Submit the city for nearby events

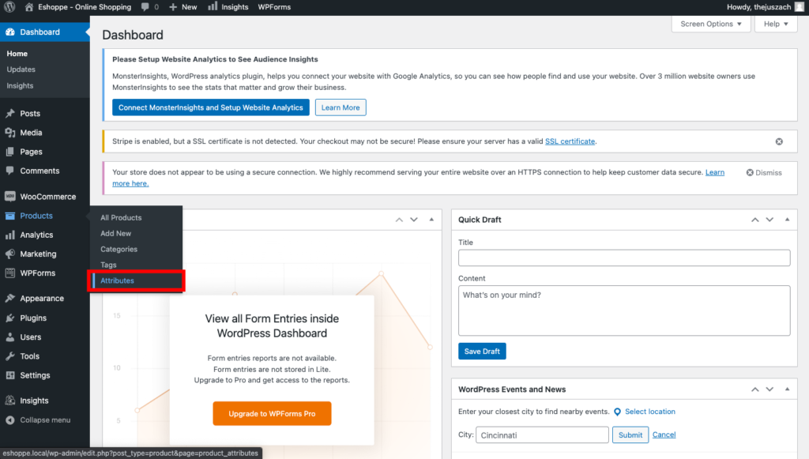(x=630, y=435)
